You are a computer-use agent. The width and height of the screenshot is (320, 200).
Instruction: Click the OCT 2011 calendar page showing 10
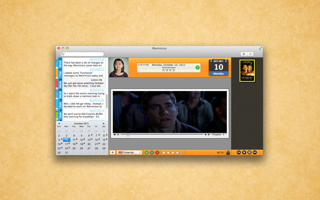click(218, 67)
